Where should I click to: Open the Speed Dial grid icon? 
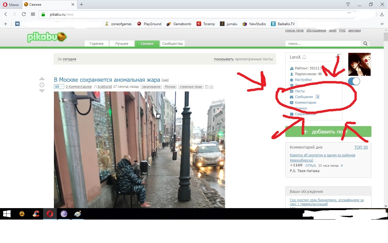tap(33, 14)
